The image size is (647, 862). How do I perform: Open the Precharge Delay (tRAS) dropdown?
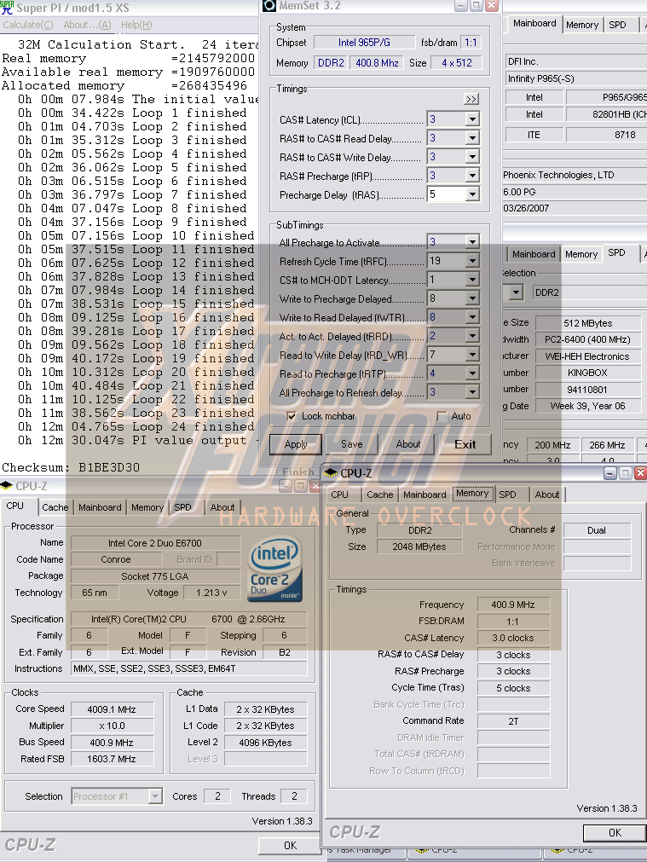tap(472, 194)
